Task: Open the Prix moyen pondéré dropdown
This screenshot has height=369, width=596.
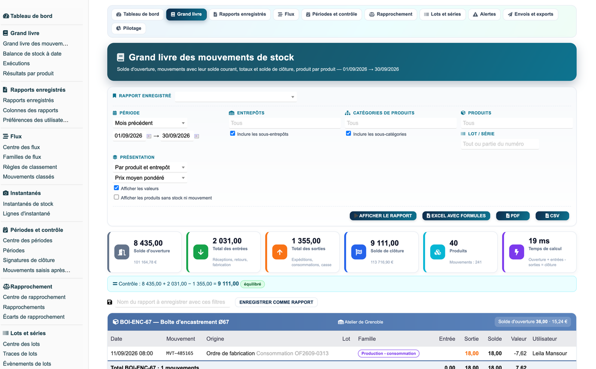Action: [x=150, y=178]
